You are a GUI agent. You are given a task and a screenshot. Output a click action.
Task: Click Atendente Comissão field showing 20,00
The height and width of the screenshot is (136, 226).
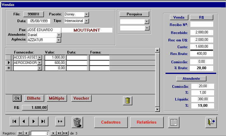point(203,86)
